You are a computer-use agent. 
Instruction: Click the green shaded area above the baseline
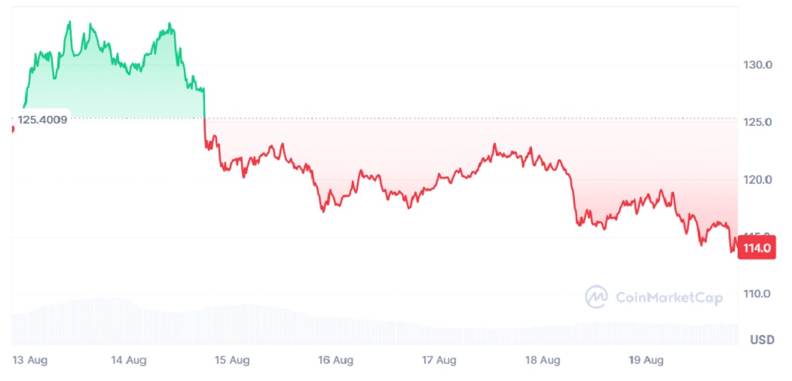[113, 94]
